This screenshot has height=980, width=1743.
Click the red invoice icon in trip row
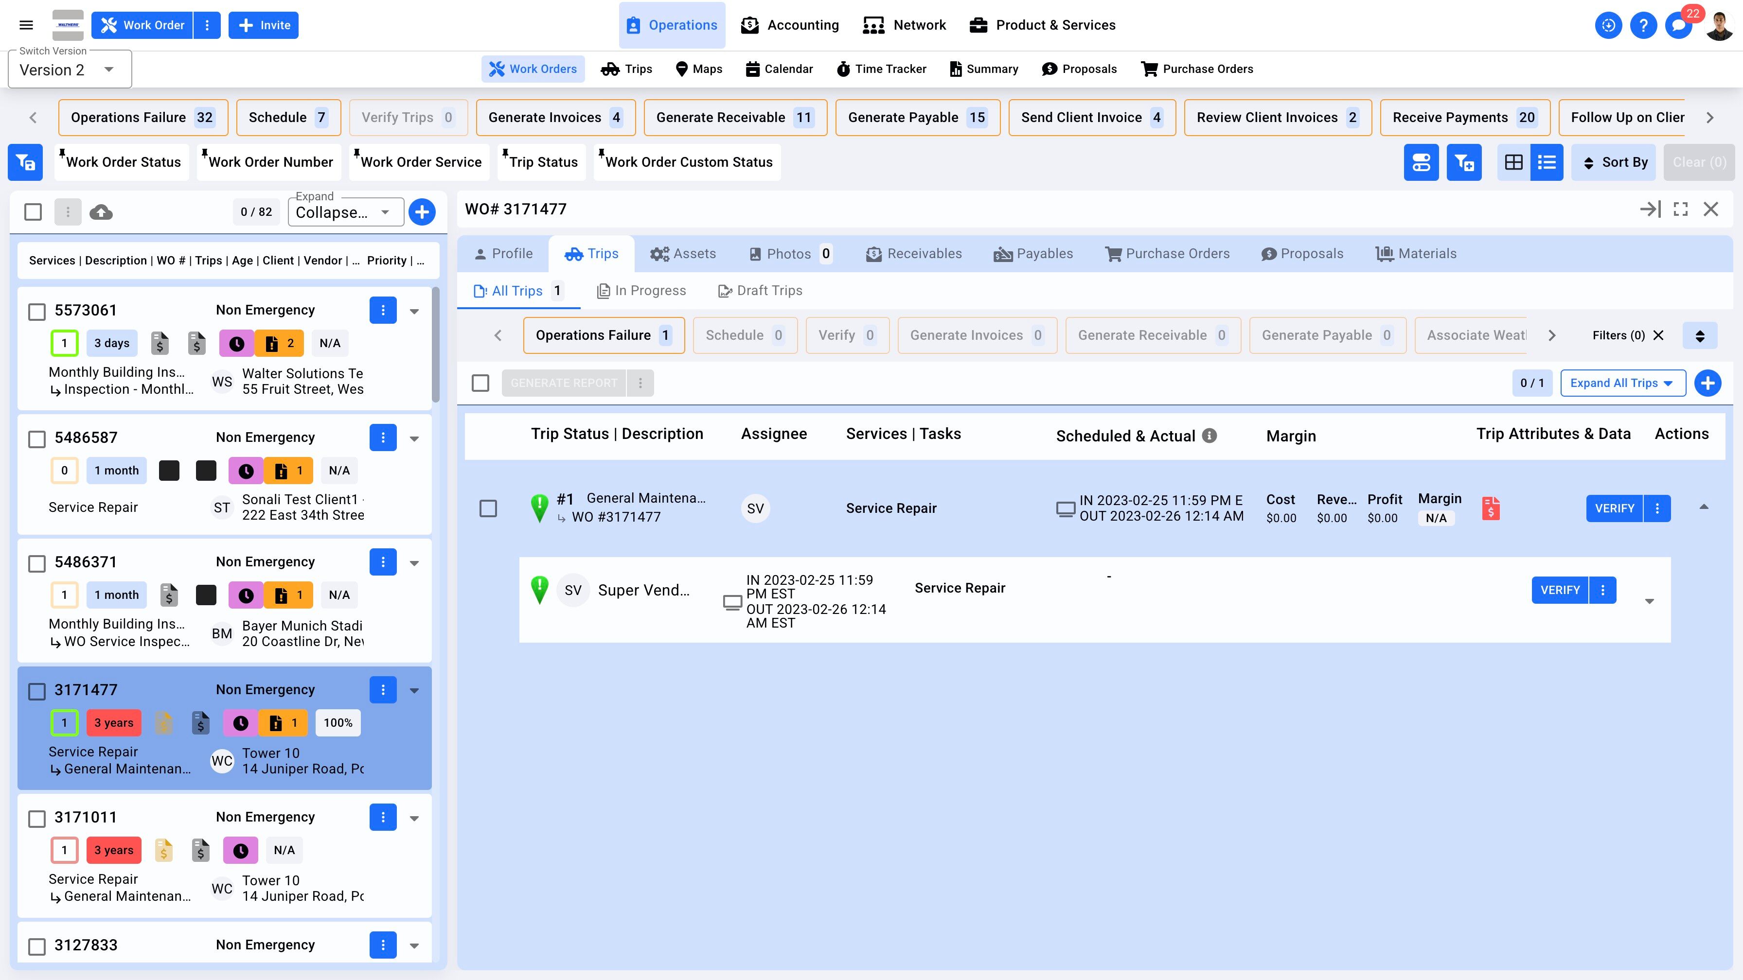pyautogui.click(x=1491, y=508)
